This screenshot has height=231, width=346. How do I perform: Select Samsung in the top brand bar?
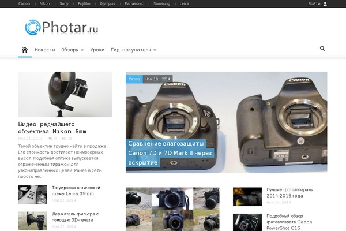tap(161, 4)
